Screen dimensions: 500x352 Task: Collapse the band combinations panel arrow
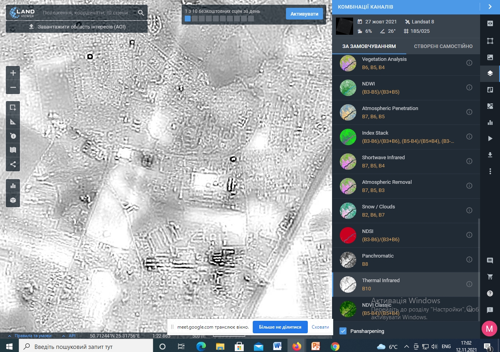point(490,7)
